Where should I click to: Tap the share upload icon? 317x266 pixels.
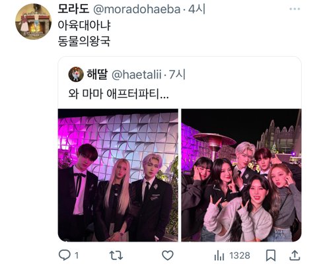click(295, 255)
